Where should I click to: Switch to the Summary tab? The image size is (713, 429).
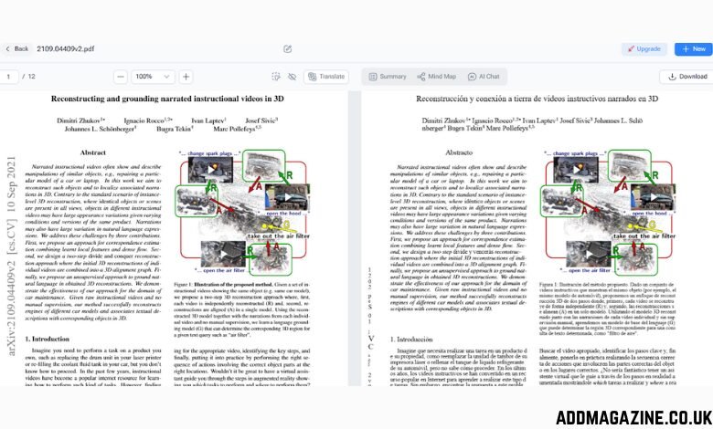[x=387, y=77]
